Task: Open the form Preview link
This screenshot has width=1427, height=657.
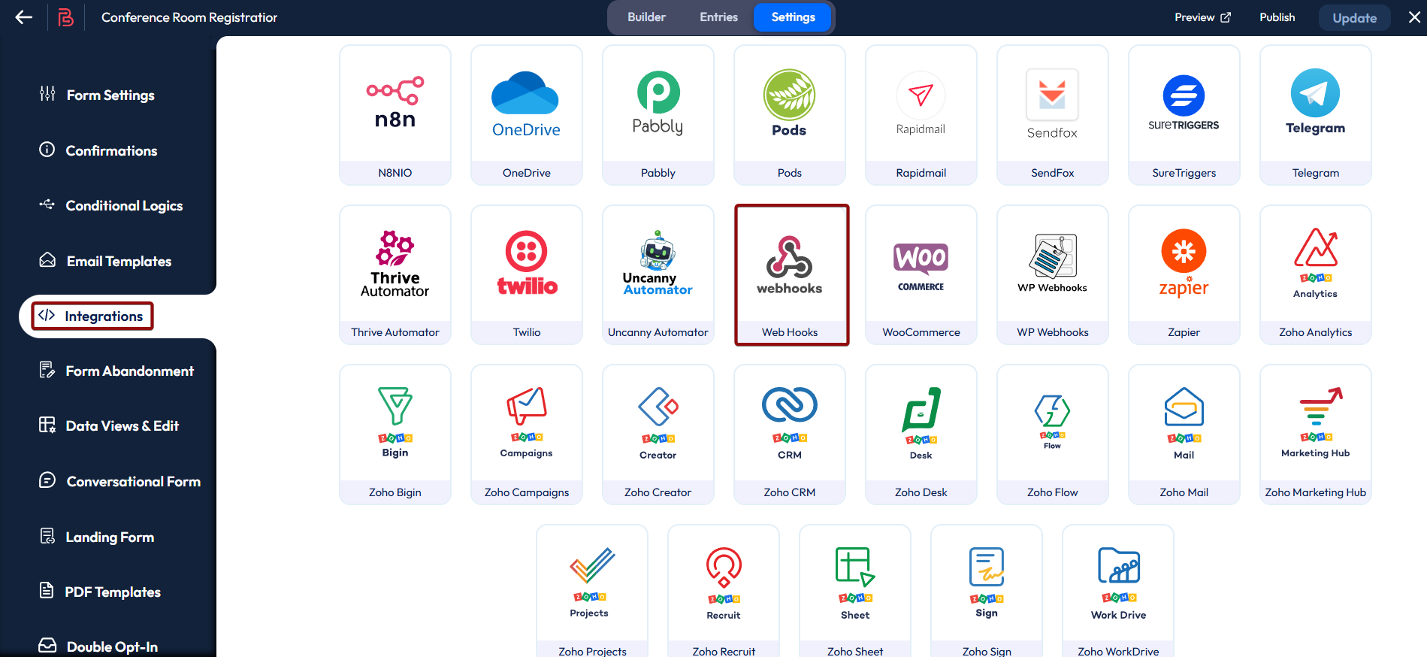Action: point(1203,17)
